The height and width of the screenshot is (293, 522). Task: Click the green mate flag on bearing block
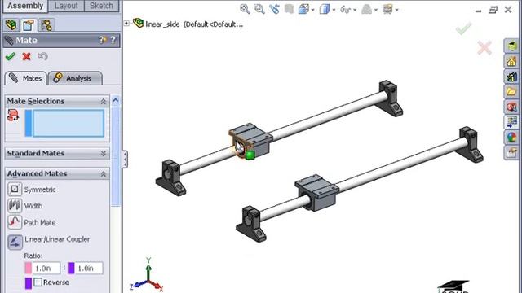250,155
